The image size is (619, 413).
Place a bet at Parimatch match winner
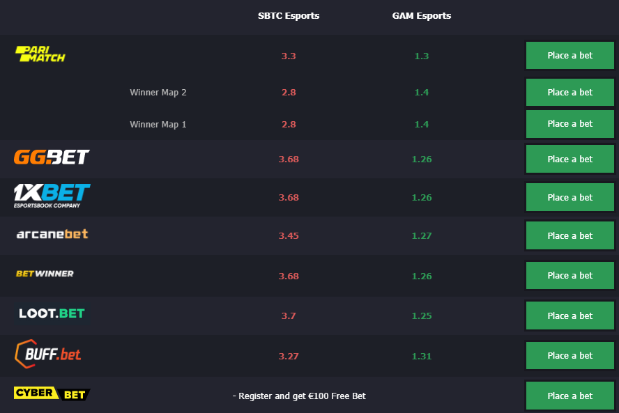[x=570, y=55]
